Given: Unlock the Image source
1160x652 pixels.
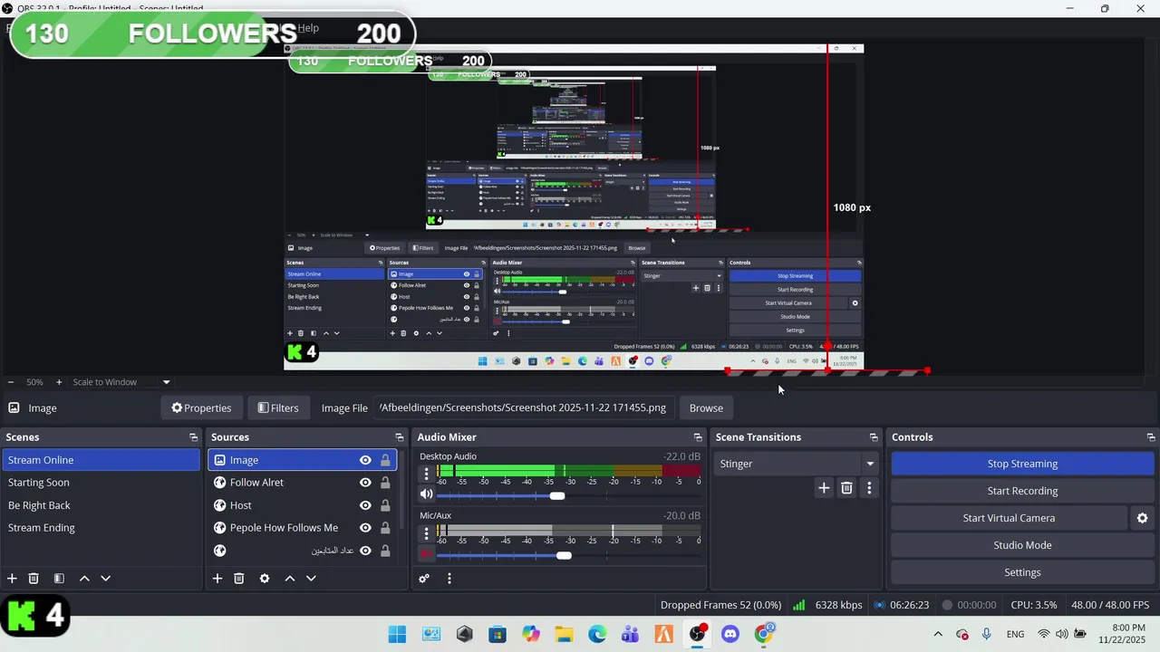Looking at the screenshot, I should point(385,460).
